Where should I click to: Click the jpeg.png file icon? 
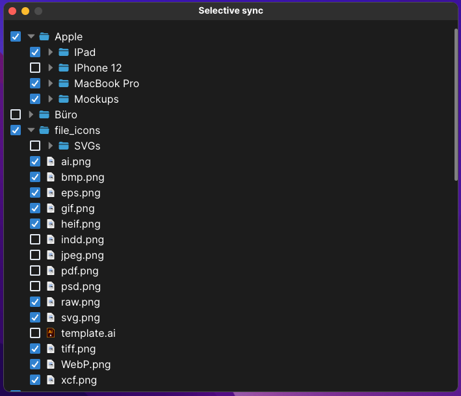51,255
